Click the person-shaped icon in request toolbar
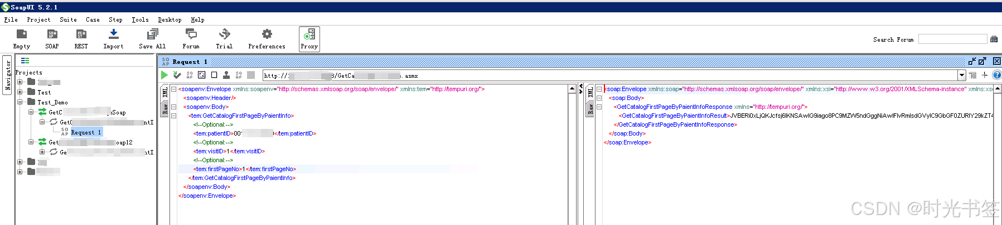The width and height of the screenshot is (1002, 225). pos(226,75)
